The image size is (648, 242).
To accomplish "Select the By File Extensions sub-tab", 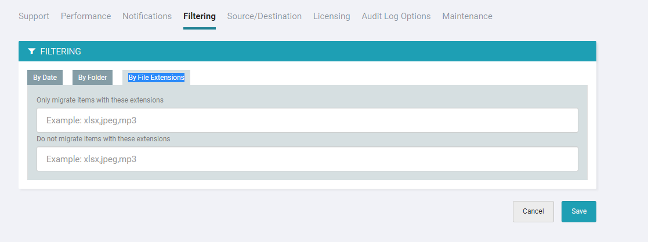I will 156,78.
